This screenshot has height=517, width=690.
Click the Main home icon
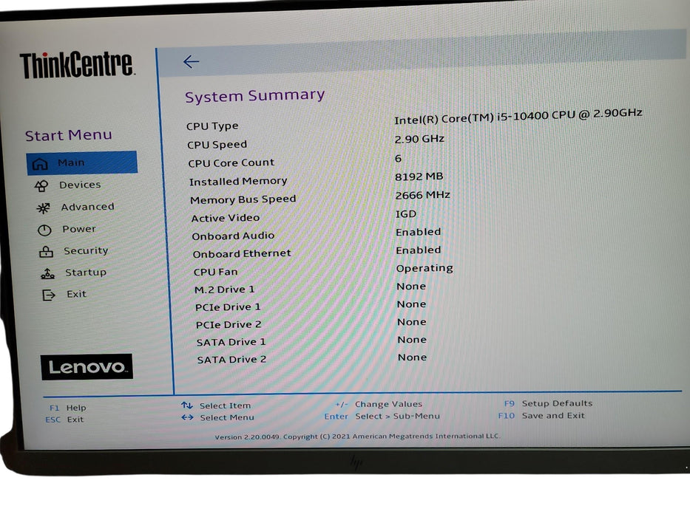(x=40, y=164)
